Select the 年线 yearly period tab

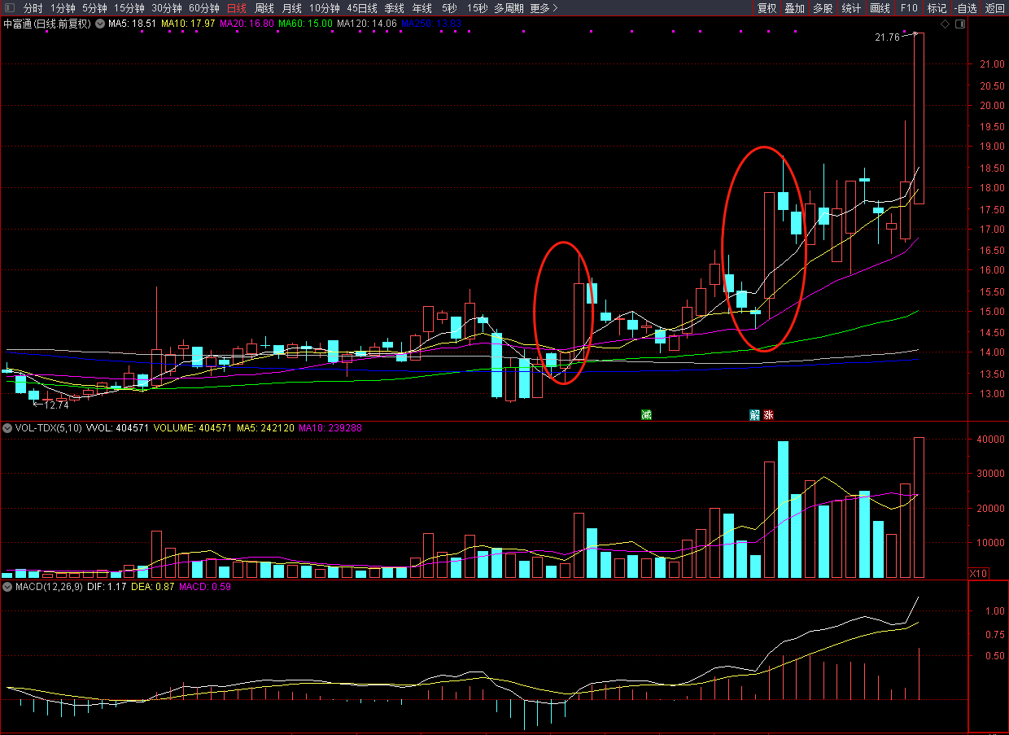pos(422,8)
